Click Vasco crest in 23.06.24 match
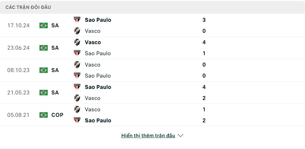Viewport: 305px width, 149px height. tap(77, 42)
